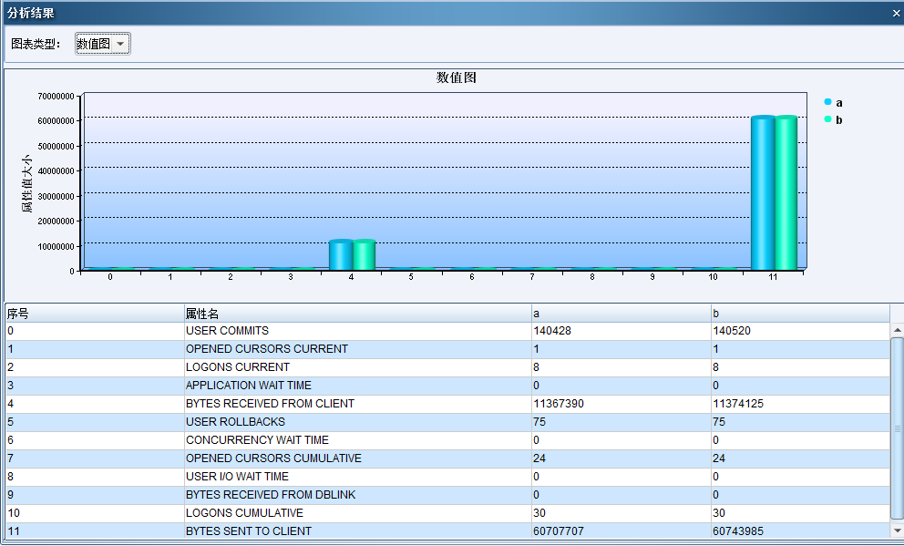Close the 分析结果 window
904x546 pixels.
pos(896,13)
